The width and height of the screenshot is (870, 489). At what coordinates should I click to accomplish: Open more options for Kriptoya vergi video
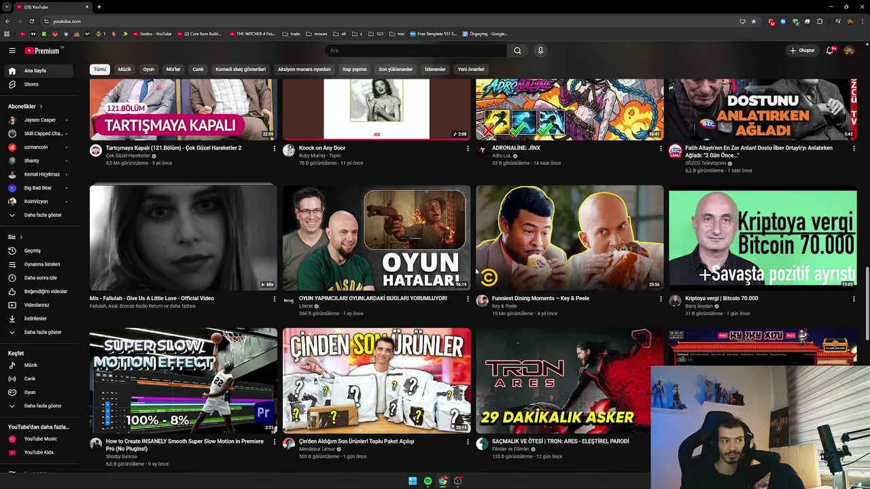click(854, 298)
